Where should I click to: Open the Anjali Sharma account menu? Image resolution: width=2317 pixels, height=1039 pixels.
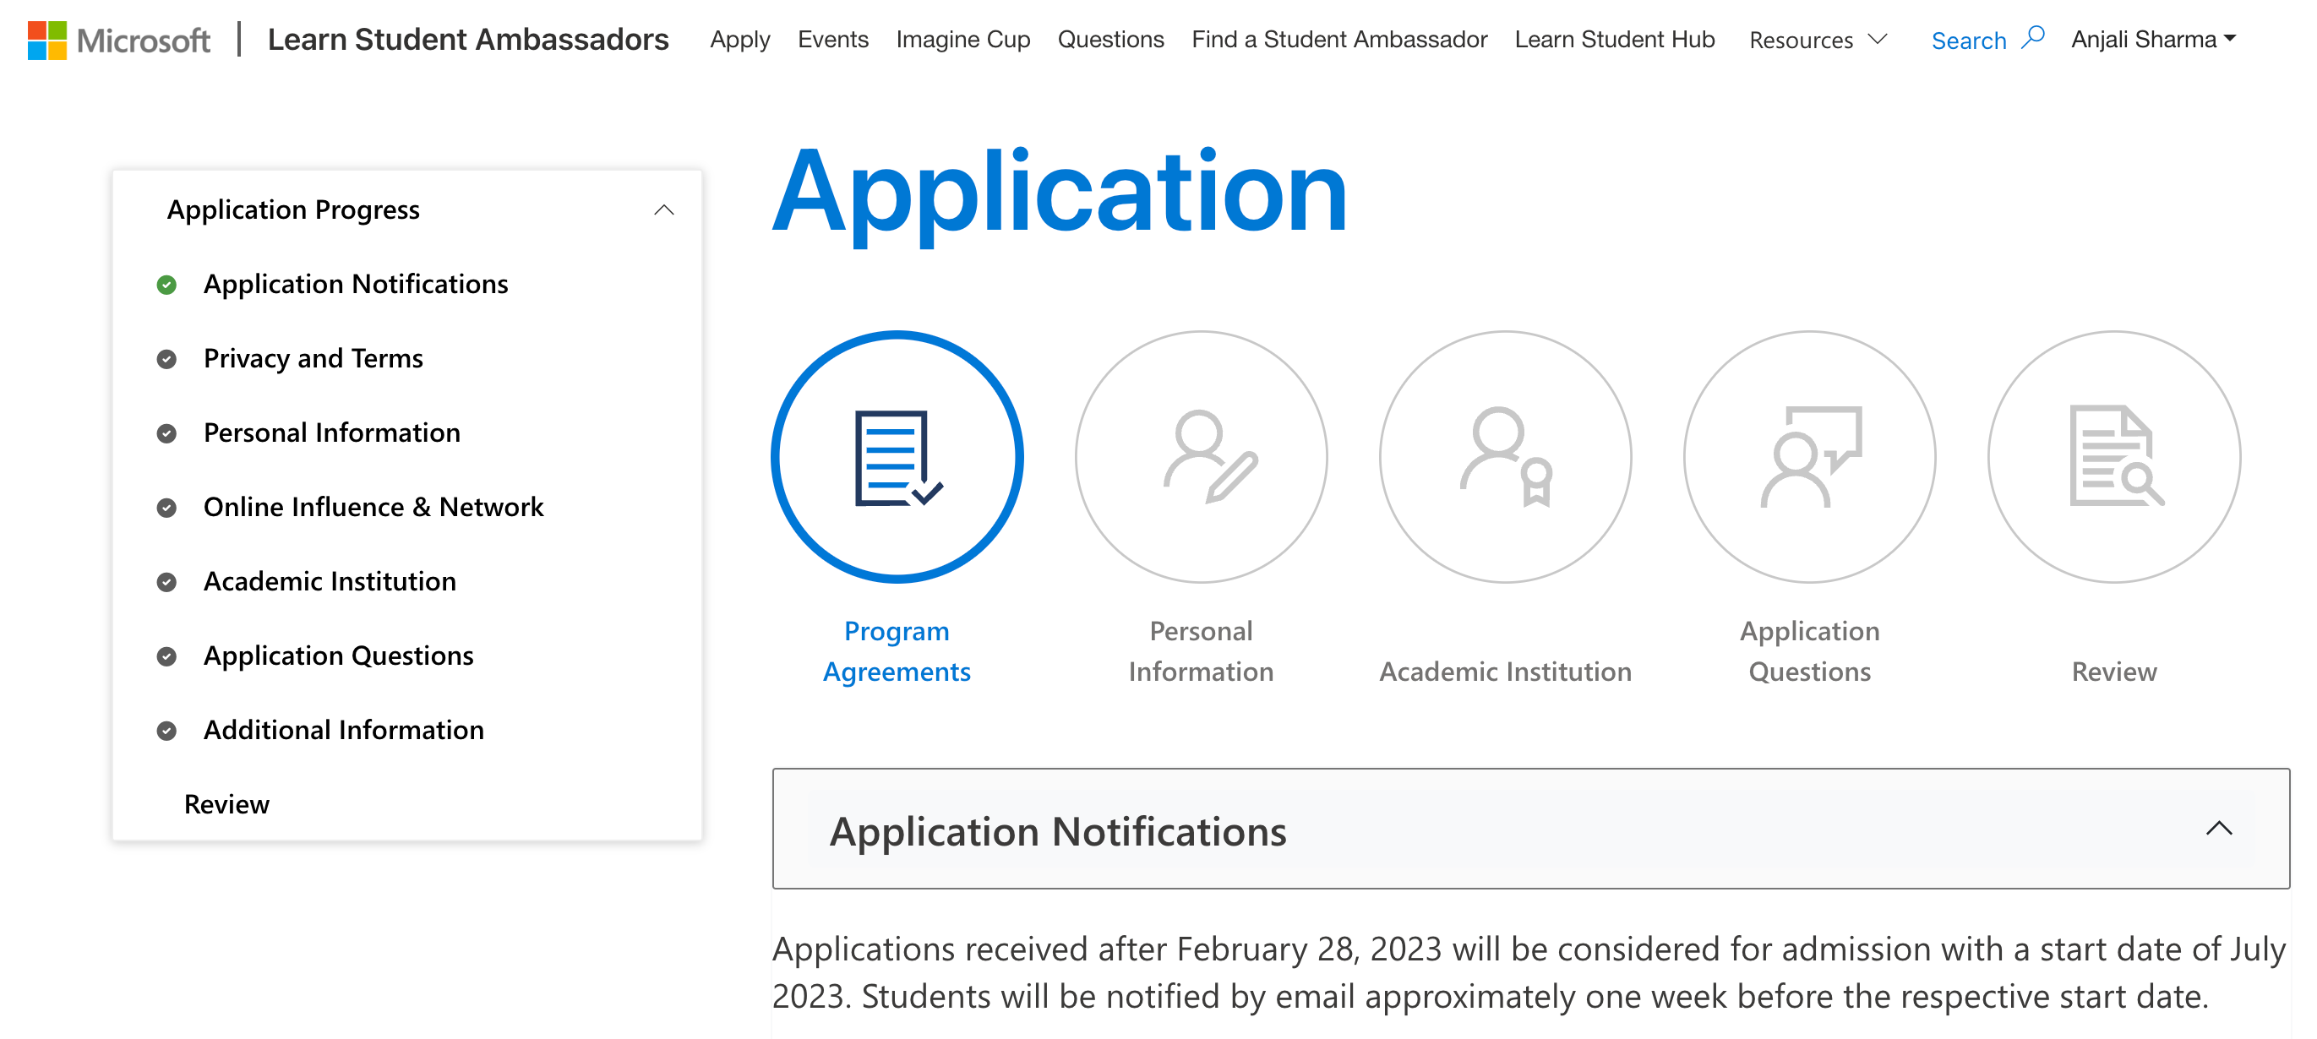(x=2153, y=40)
